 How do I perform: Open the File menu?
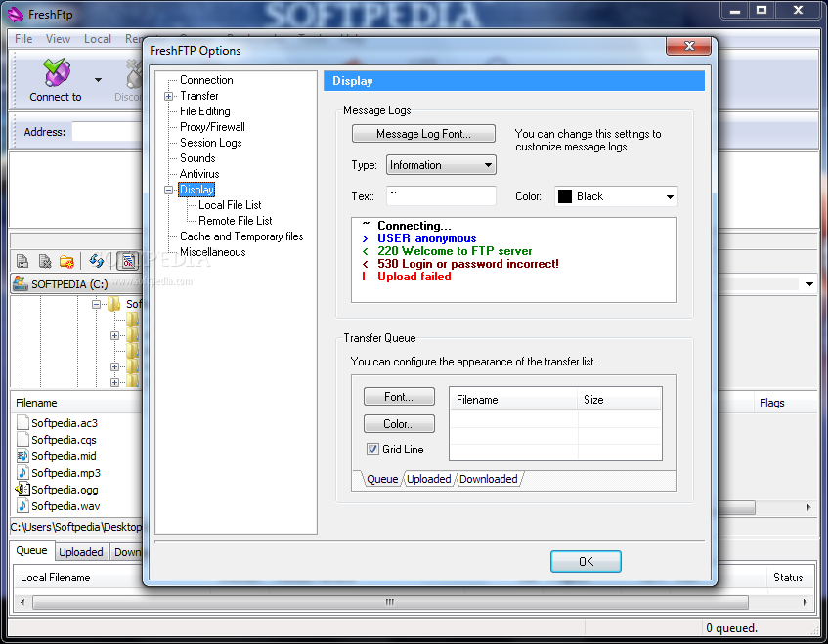click(23, 39)
